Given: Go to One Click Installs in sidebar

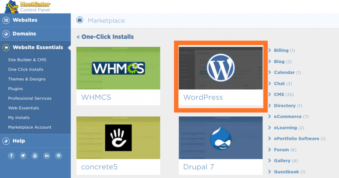Looking at the screenshot, I should (26, 70).
